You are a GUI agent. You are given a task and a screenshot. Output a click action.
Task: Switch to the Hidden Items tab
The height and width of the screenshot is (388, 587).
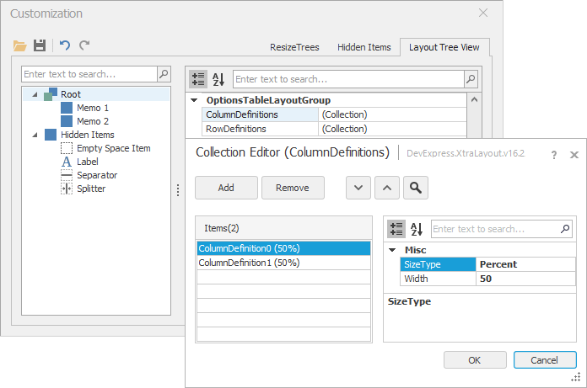coord(363,47)
